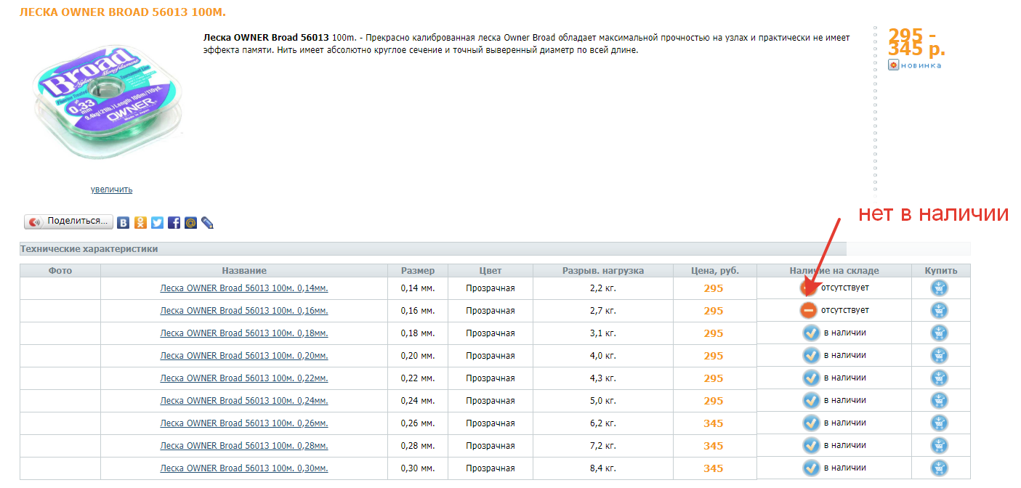Screen dimensions: 1021x488
Task: Click the Размер column header
Action: (x=418, y=271)
